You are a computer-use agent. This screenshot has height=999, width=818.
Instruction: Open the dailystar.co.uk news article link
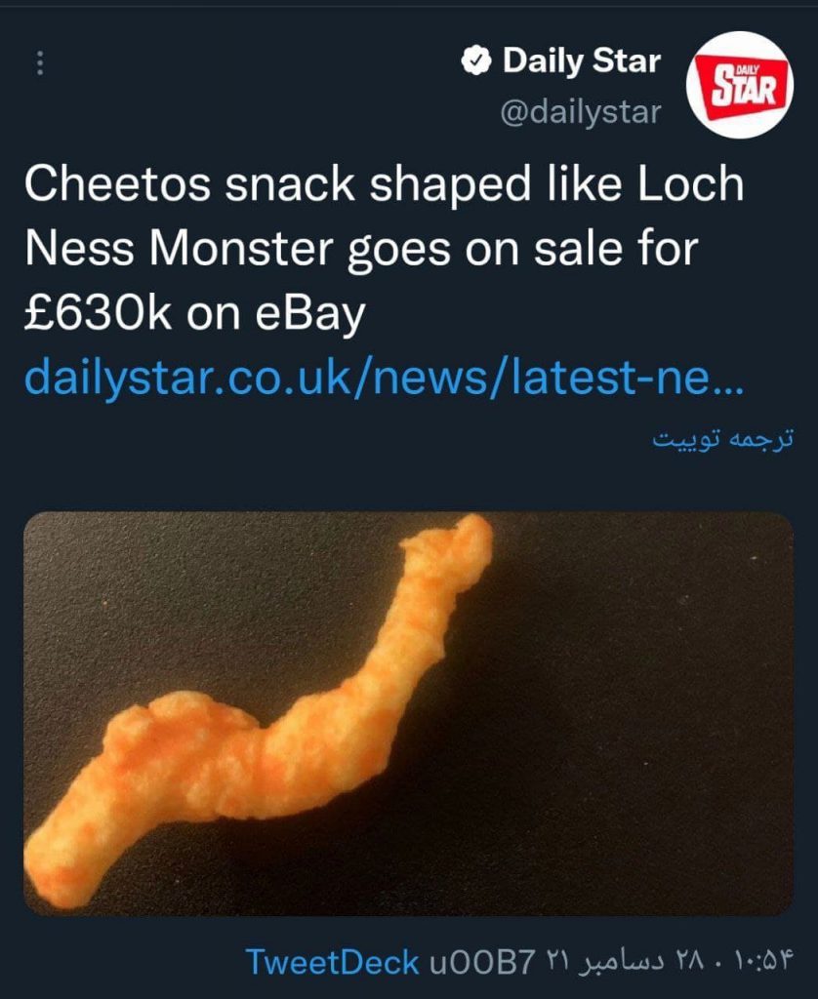[384, 379]
